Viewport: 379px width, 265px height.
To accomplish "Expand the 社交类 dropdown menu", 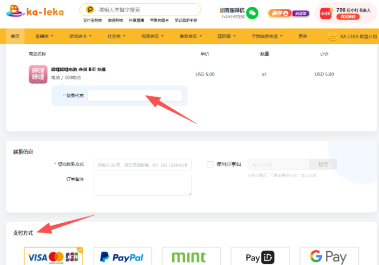I will [116, 36].
